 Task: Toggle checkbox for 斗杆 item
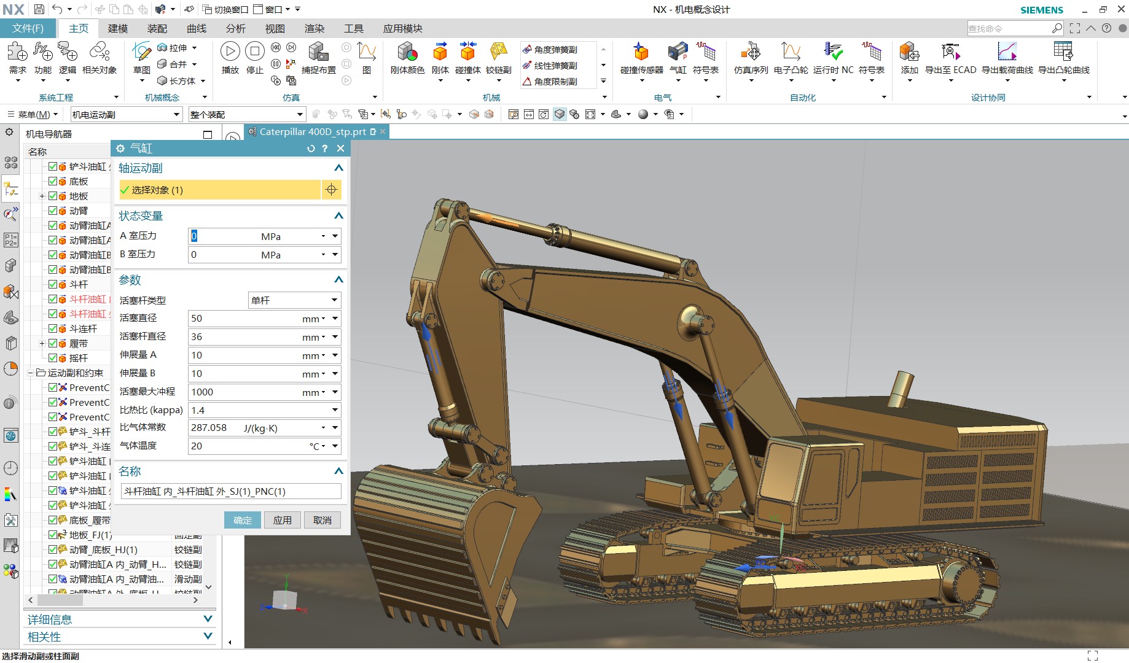[x=53, y=284]
